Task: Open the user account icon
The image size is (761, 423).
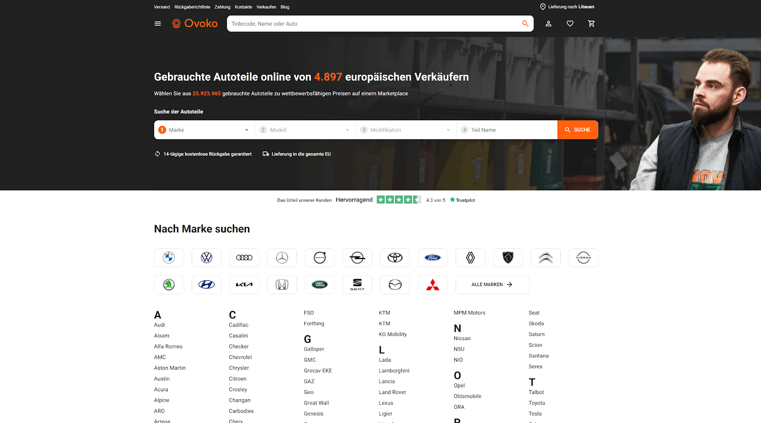Action: (548, 24)
